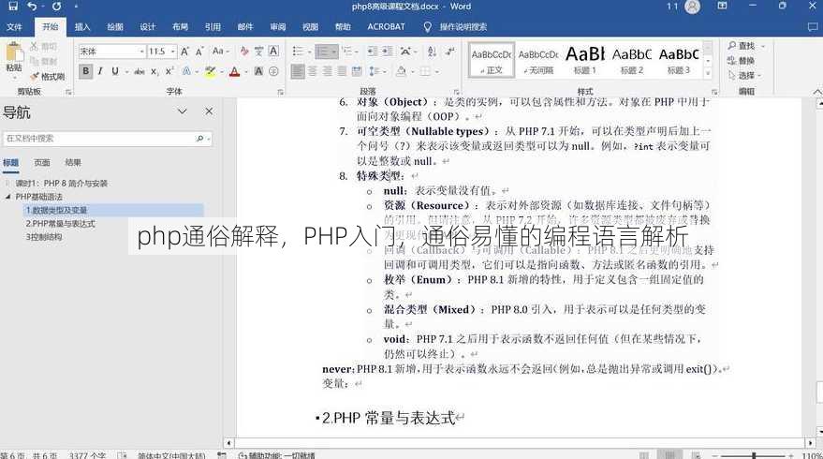Expand the styles gallery more arrow

point(708,73)
